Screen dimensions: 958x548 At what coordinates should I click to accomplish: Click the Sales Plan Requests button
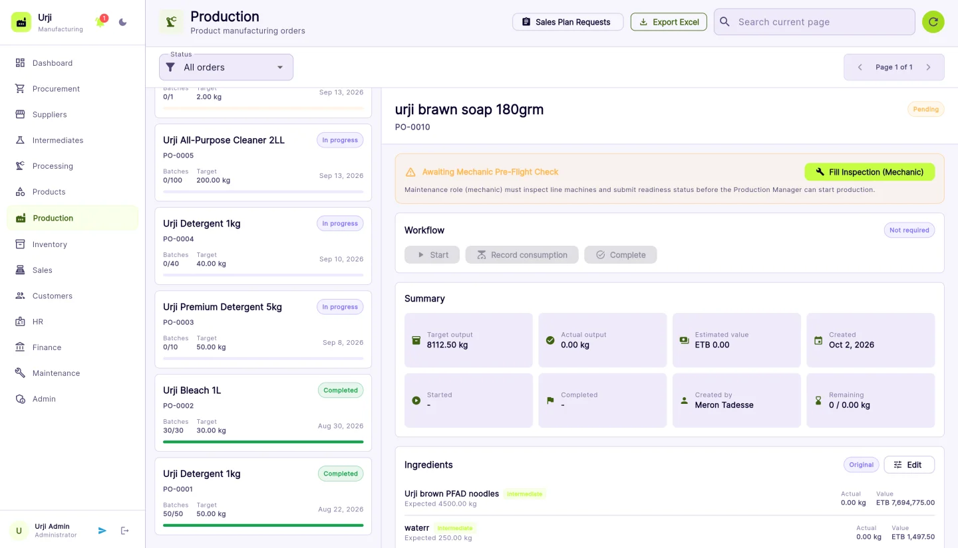(567, 22)
